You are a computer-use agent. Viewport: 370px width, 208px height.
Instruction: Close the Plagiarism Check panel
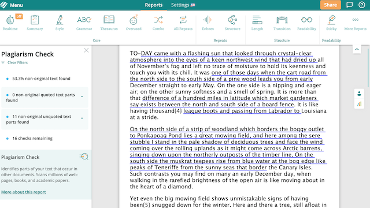[x=86, y=50]
